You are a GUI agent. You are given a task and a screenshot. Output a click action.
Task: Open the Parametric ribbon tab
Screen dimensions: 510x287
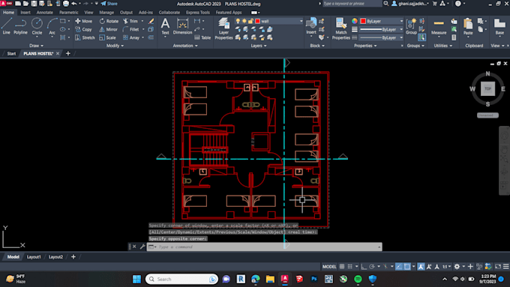pyautogui.click(x=69, y=12)
